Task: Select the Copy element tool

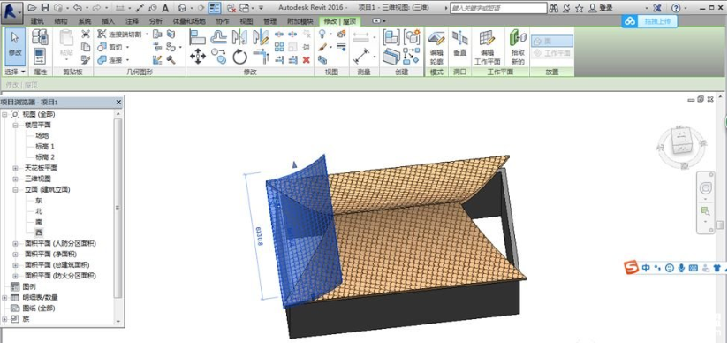Action: pos(218,57)
